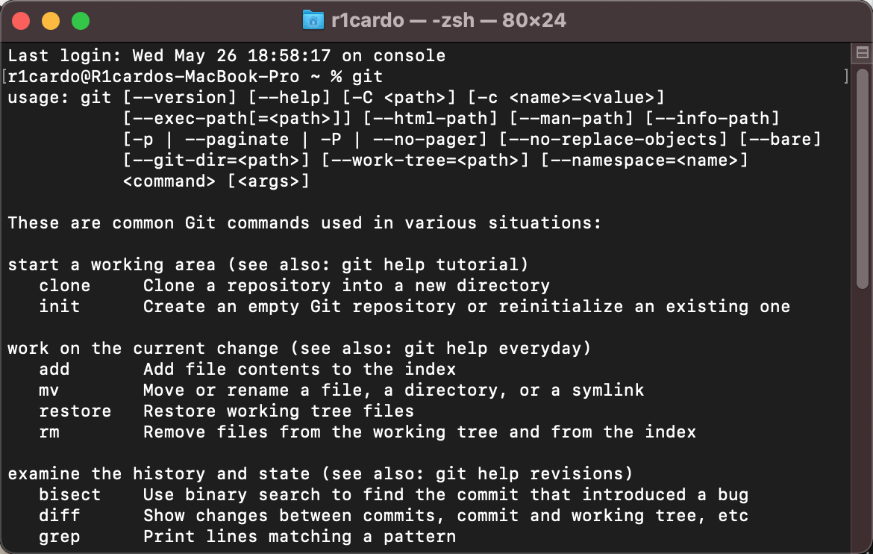Maximize the window with green button
Screen dimensions: 873x554
coord(81,21)
